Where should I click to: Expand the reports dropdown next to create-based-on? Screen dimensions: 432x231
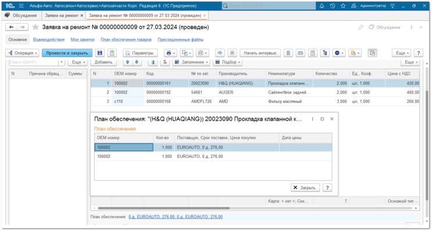click(x=202, y=53)
